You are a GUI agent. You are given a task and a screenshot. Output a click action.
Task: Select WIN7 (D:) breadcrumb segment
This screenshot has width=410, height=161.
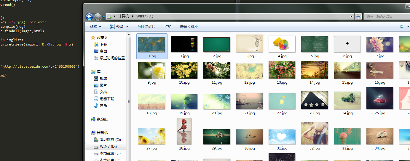coord(145,17)
